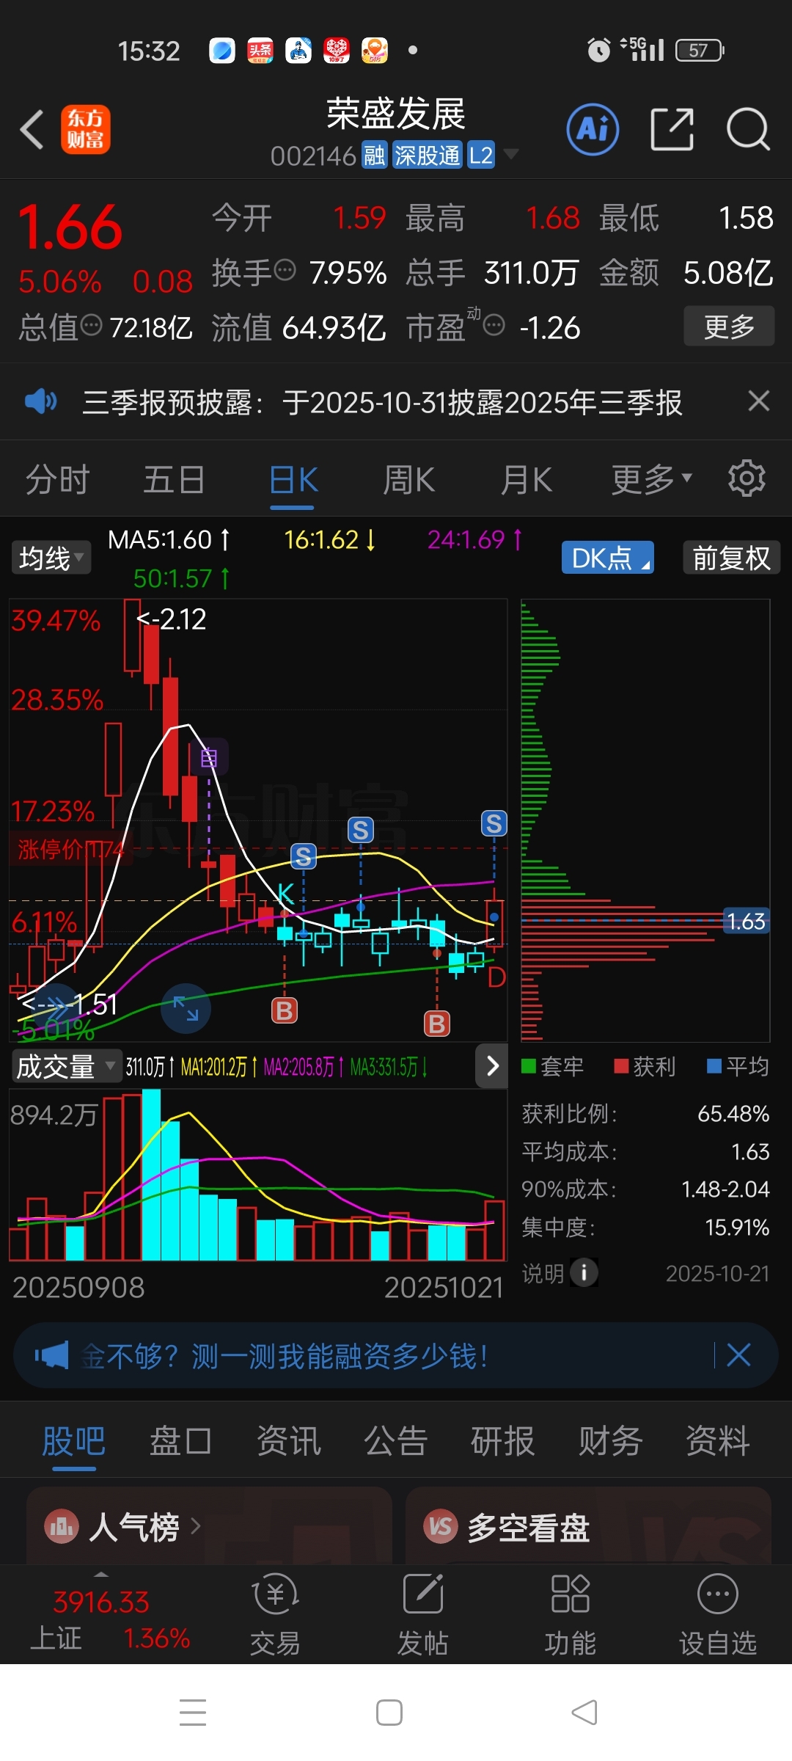Tap the Android home button

(389, 1713)
